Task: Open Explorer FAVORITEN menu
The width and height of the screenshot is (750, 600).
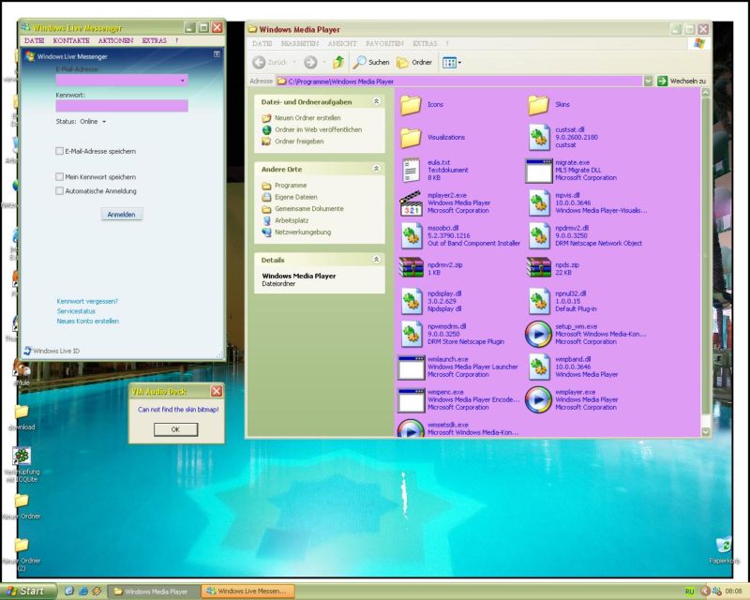Action: point(384,43)
